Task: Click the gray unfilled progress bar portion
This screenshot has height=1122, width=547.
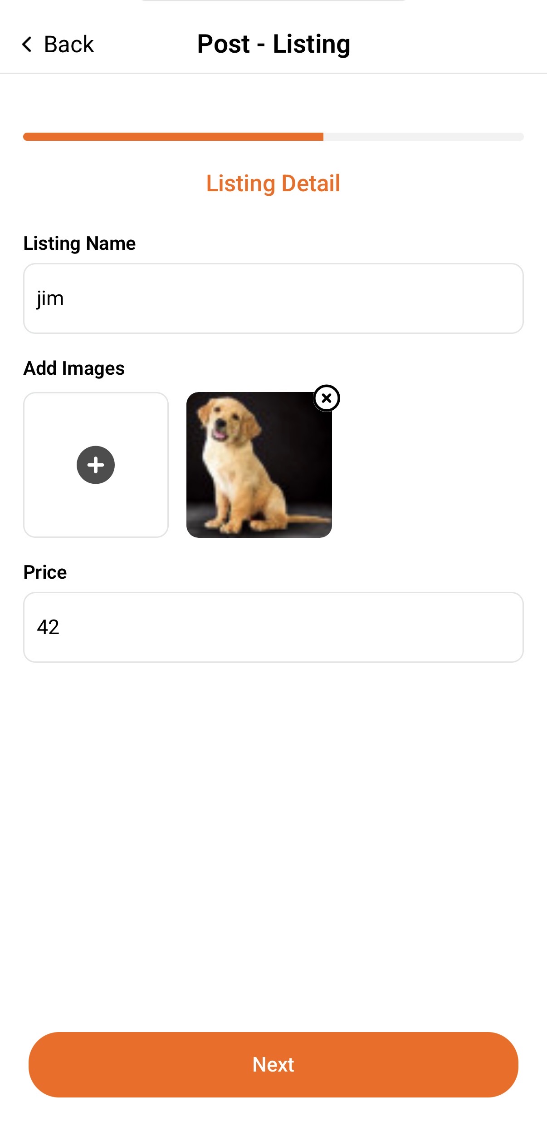Action: [423, 137]
